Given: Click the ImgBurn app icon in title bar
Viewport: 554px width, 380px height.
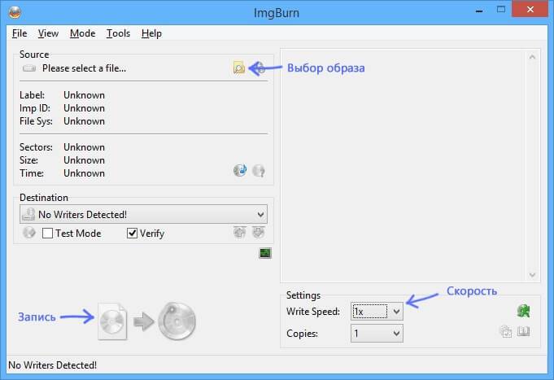Looking at the screenshot, I should (x=12, y=11).
